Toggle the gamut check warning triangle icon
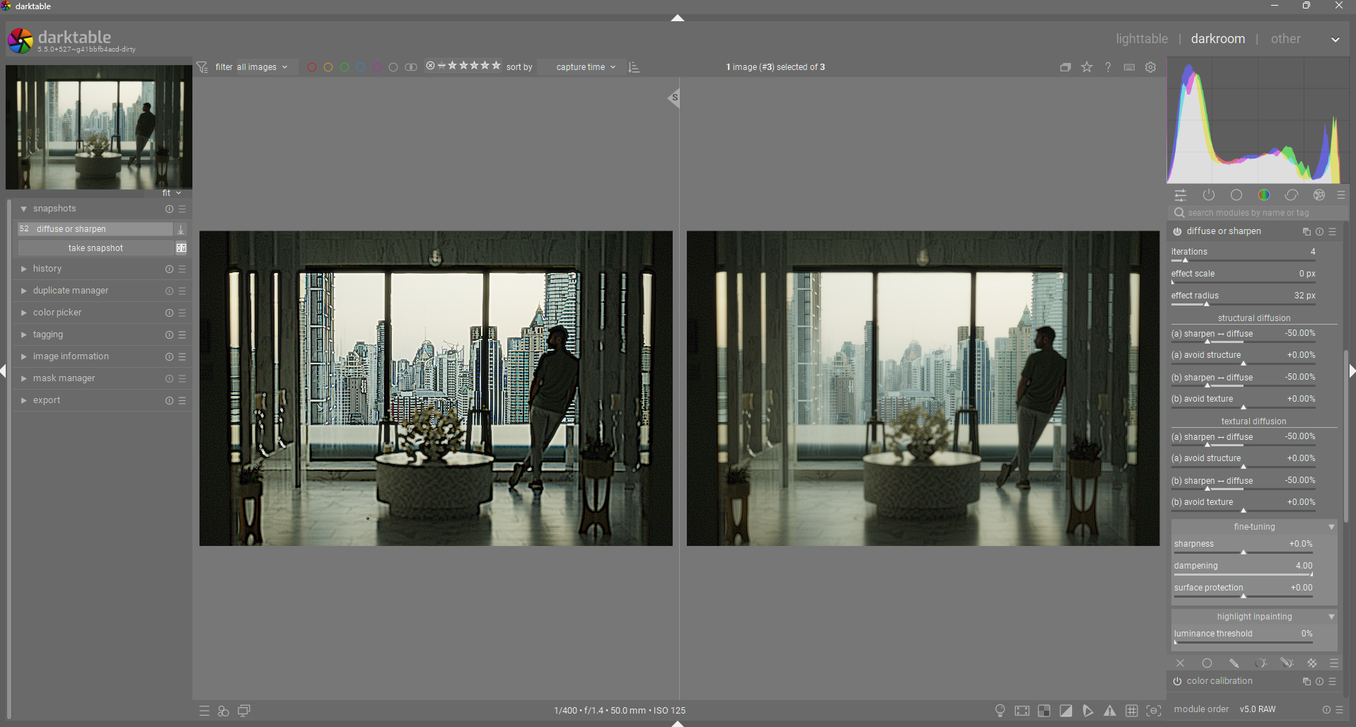The height and width of the screenshot is (727, 1356). [1110, 711]
